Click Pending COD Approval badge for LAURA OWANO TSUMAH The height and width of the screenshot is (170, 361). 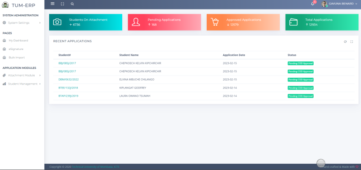[301, 96]
